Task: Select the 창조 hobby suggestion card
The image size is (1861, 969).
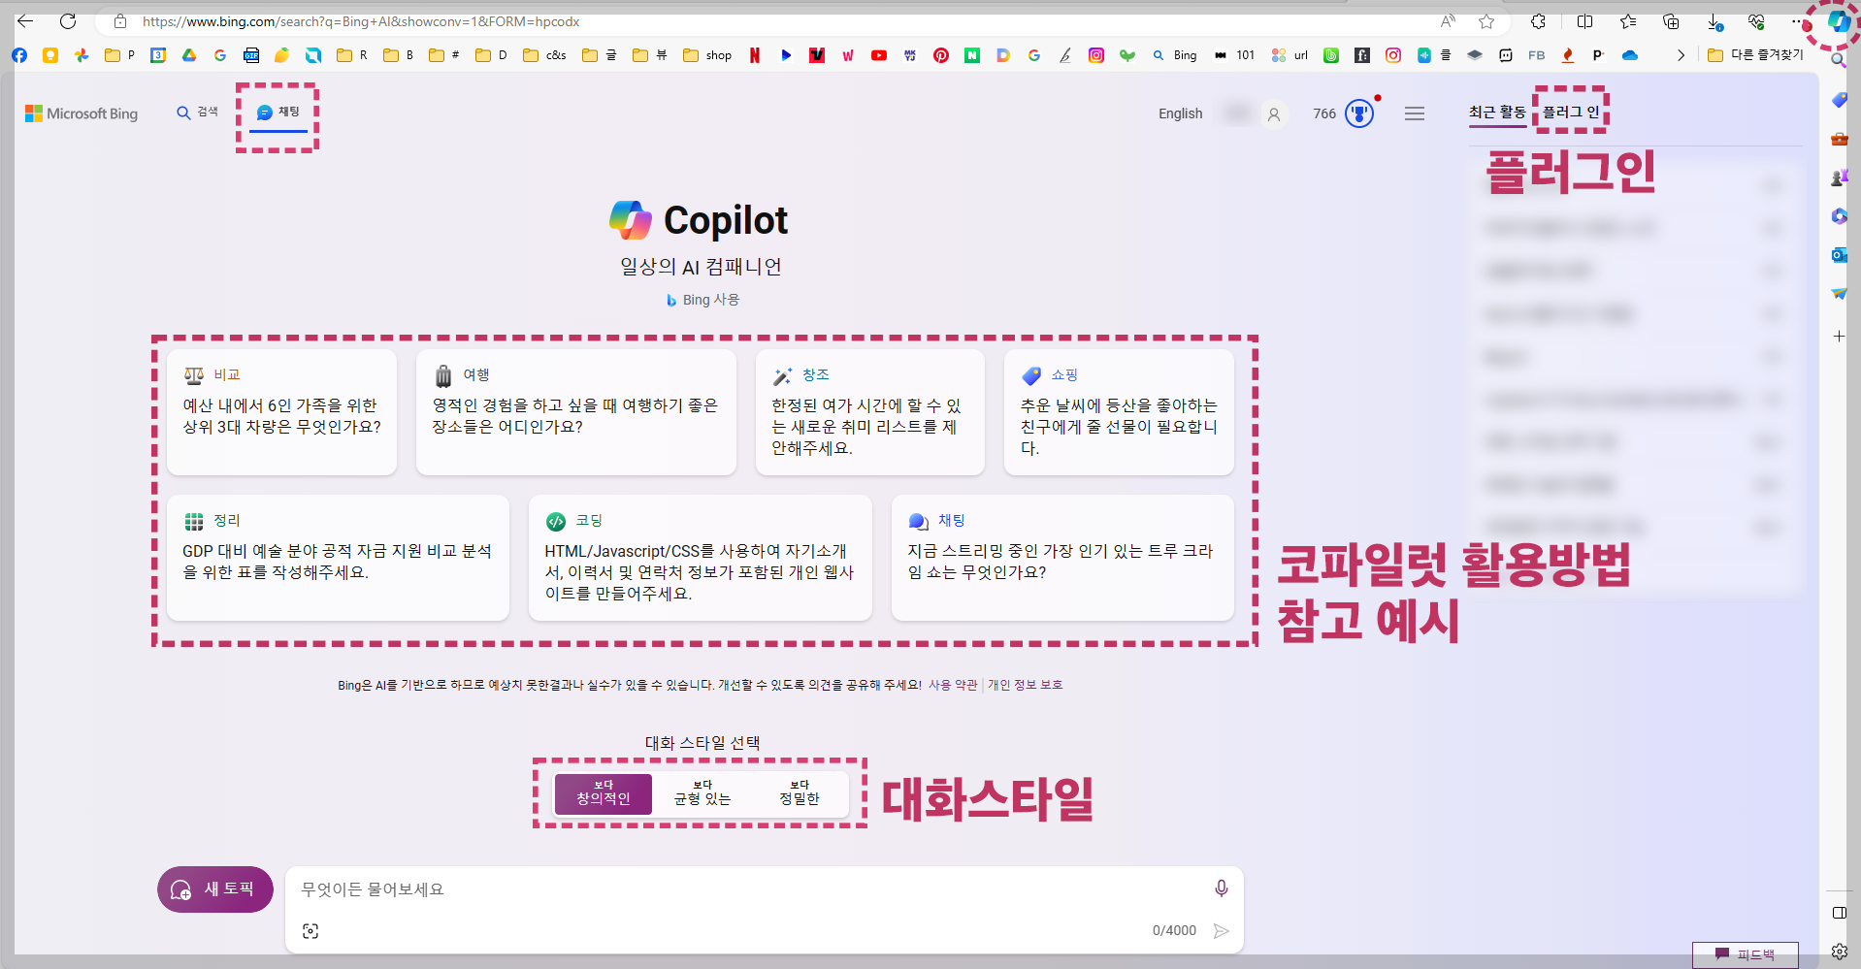Action: tap(869, 412)
